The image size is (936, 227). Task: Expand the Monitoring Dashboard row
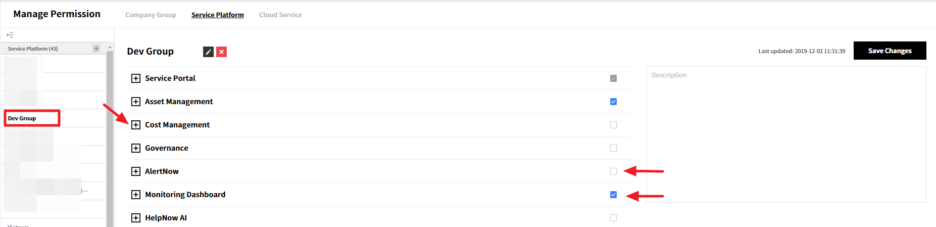[x=136, y=195]
